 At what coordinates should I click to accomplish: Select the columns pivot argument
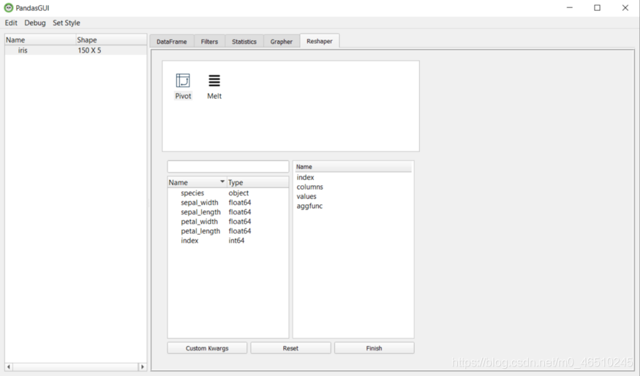[310, 187]
